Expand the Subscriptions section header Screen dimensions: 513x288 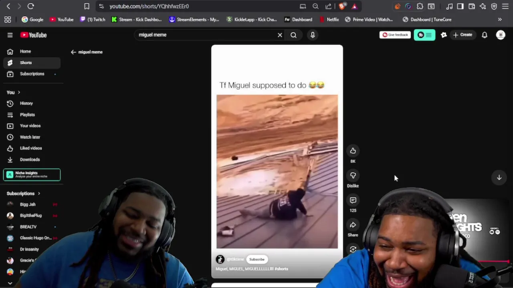click(x=23, y=194)
